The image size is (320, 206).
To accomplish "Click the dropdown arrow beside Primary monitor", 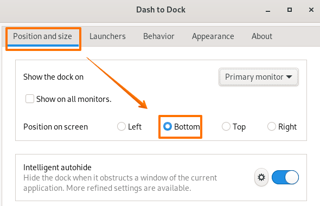I will click(x=289, y=77).
